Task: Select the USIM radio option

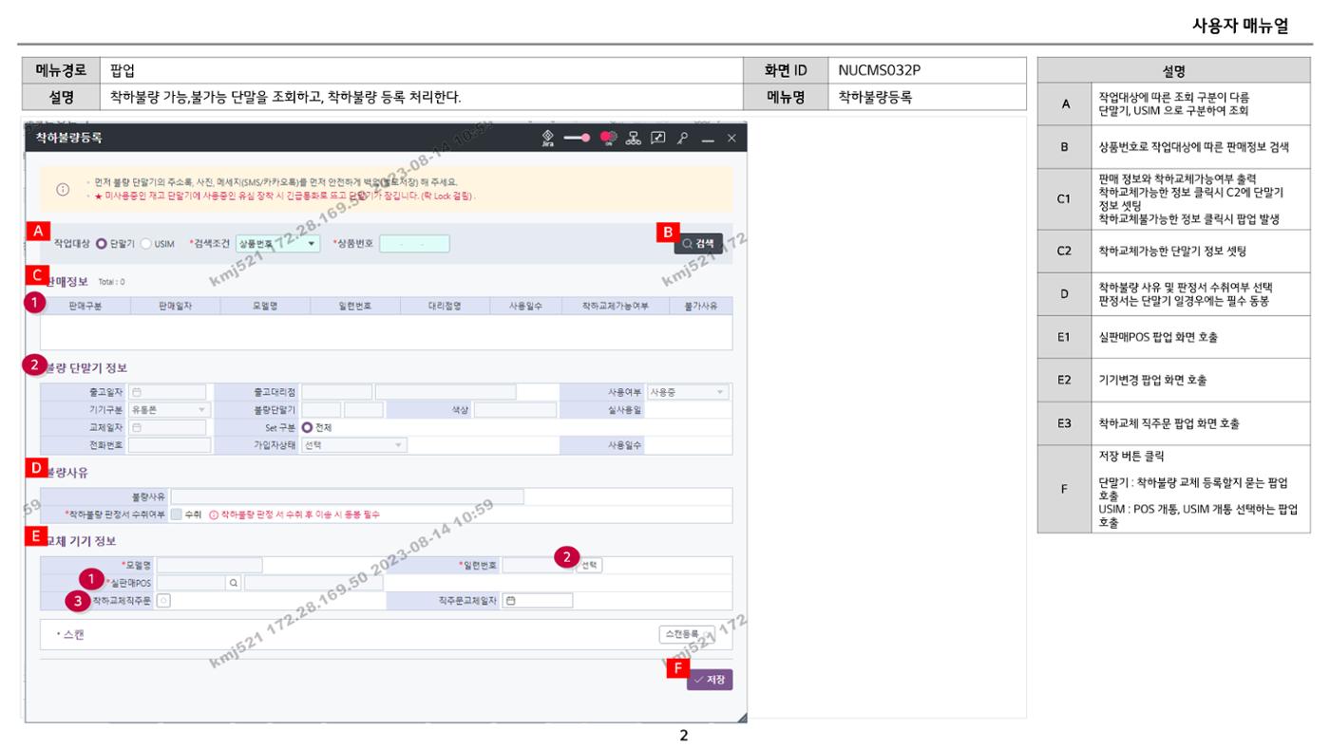Action: pyautogui.click(x=146, y=244)
